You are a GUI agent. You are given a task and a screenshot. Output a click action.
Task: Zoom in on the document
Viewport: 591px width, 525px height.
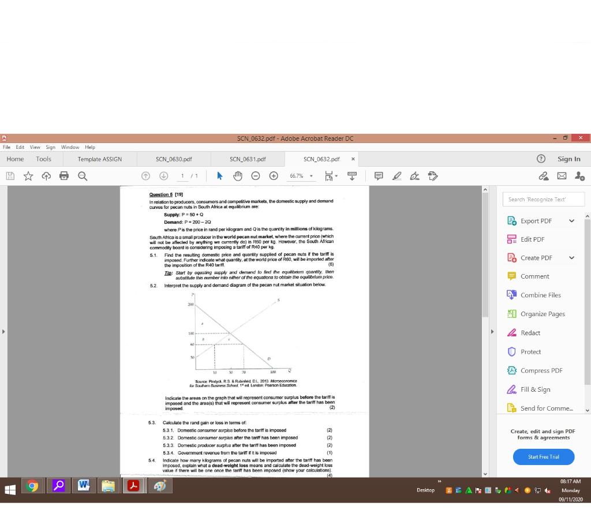coord(274,176)
